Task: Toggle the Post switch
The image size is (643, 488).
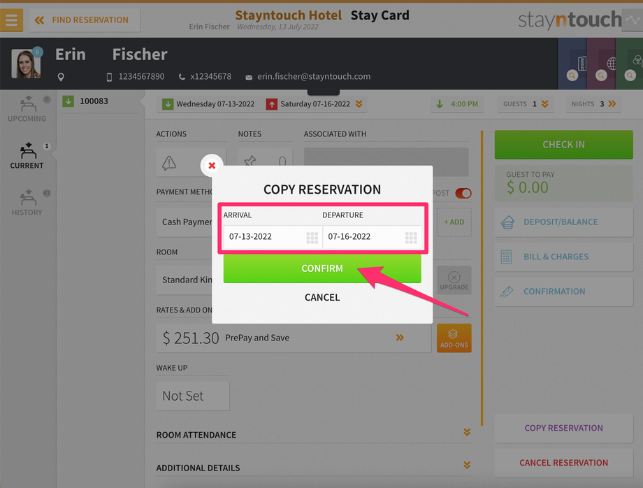Action: point(463,193)
